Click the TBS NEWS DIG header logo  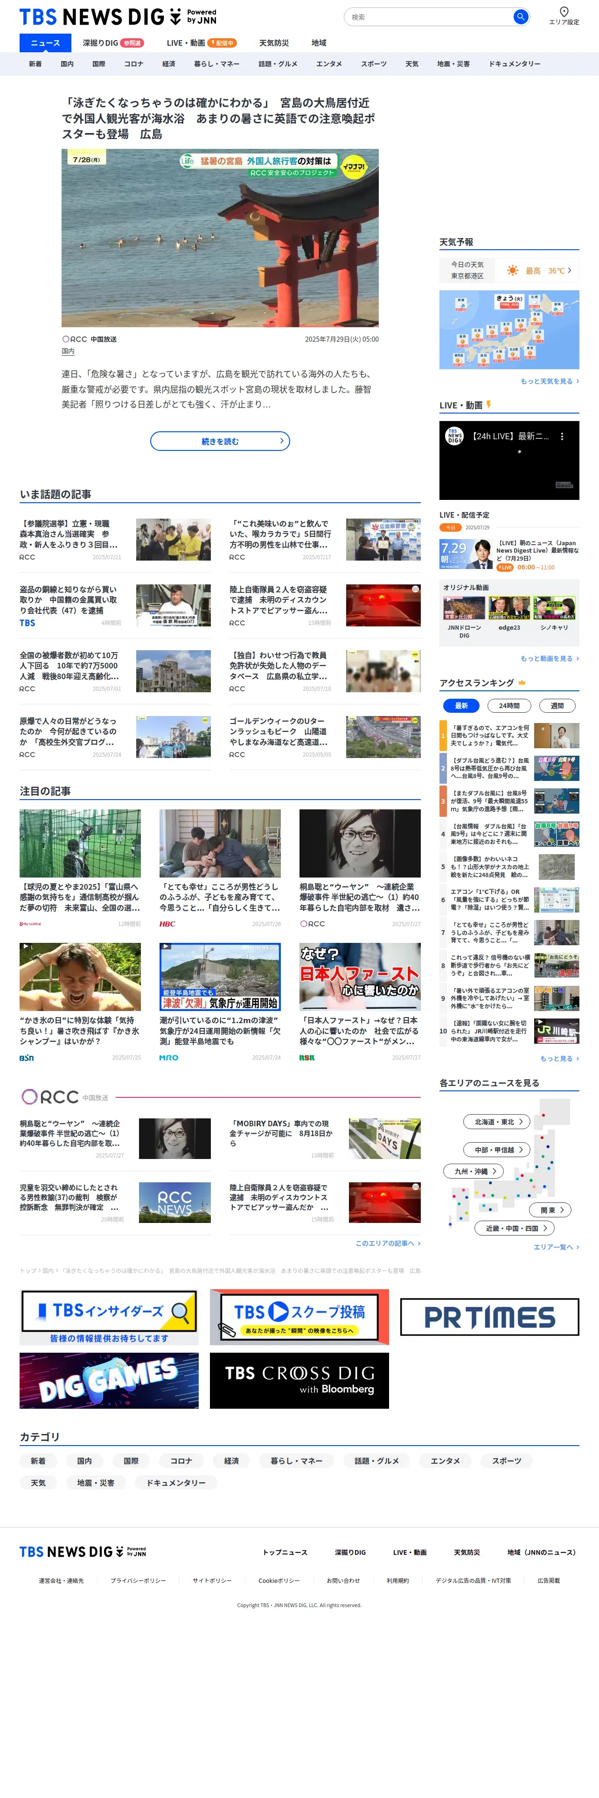tap(118, 17)
